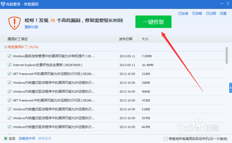
Task: Open the 已忽略 tab
Action: tap(197, 14)
